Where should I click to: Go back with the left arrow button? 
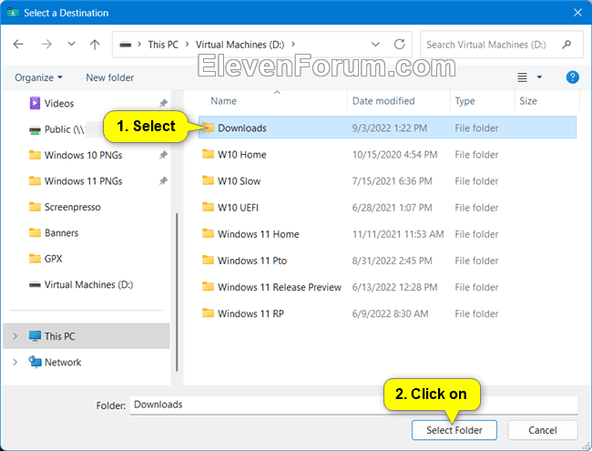coord(18,45)
